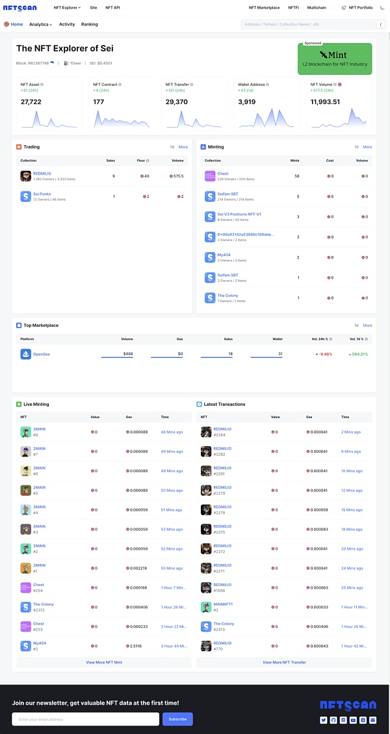
Task: Click the info icon beside NFT Asset
Action: click(x=42, y=85)
